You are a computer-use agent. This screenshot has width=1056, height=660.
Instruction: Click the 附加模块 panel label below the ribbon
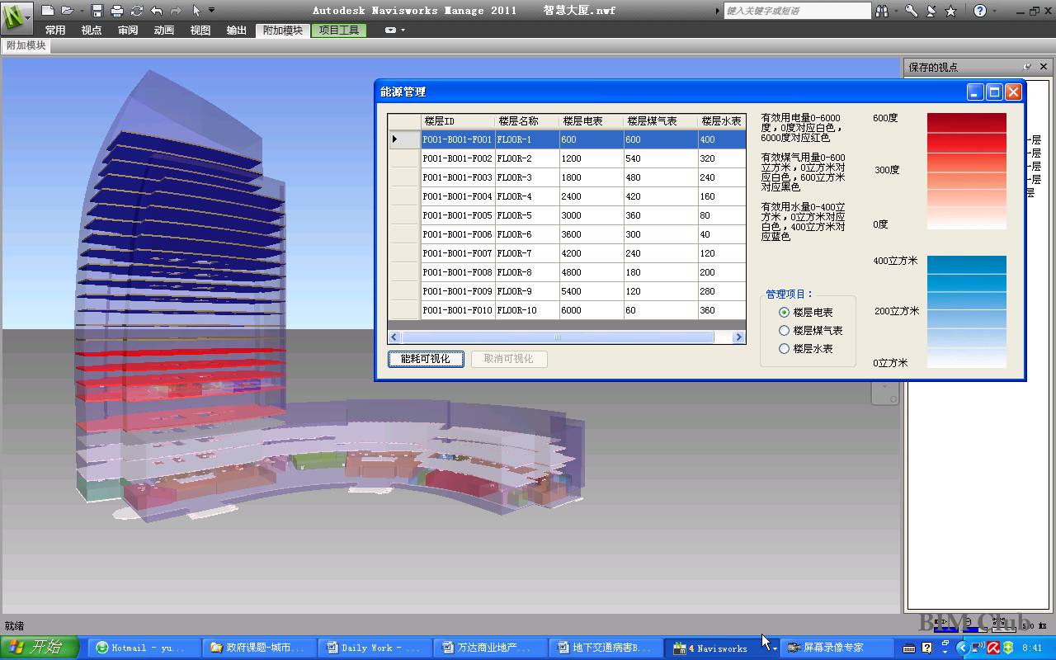(x=26, y=46)
